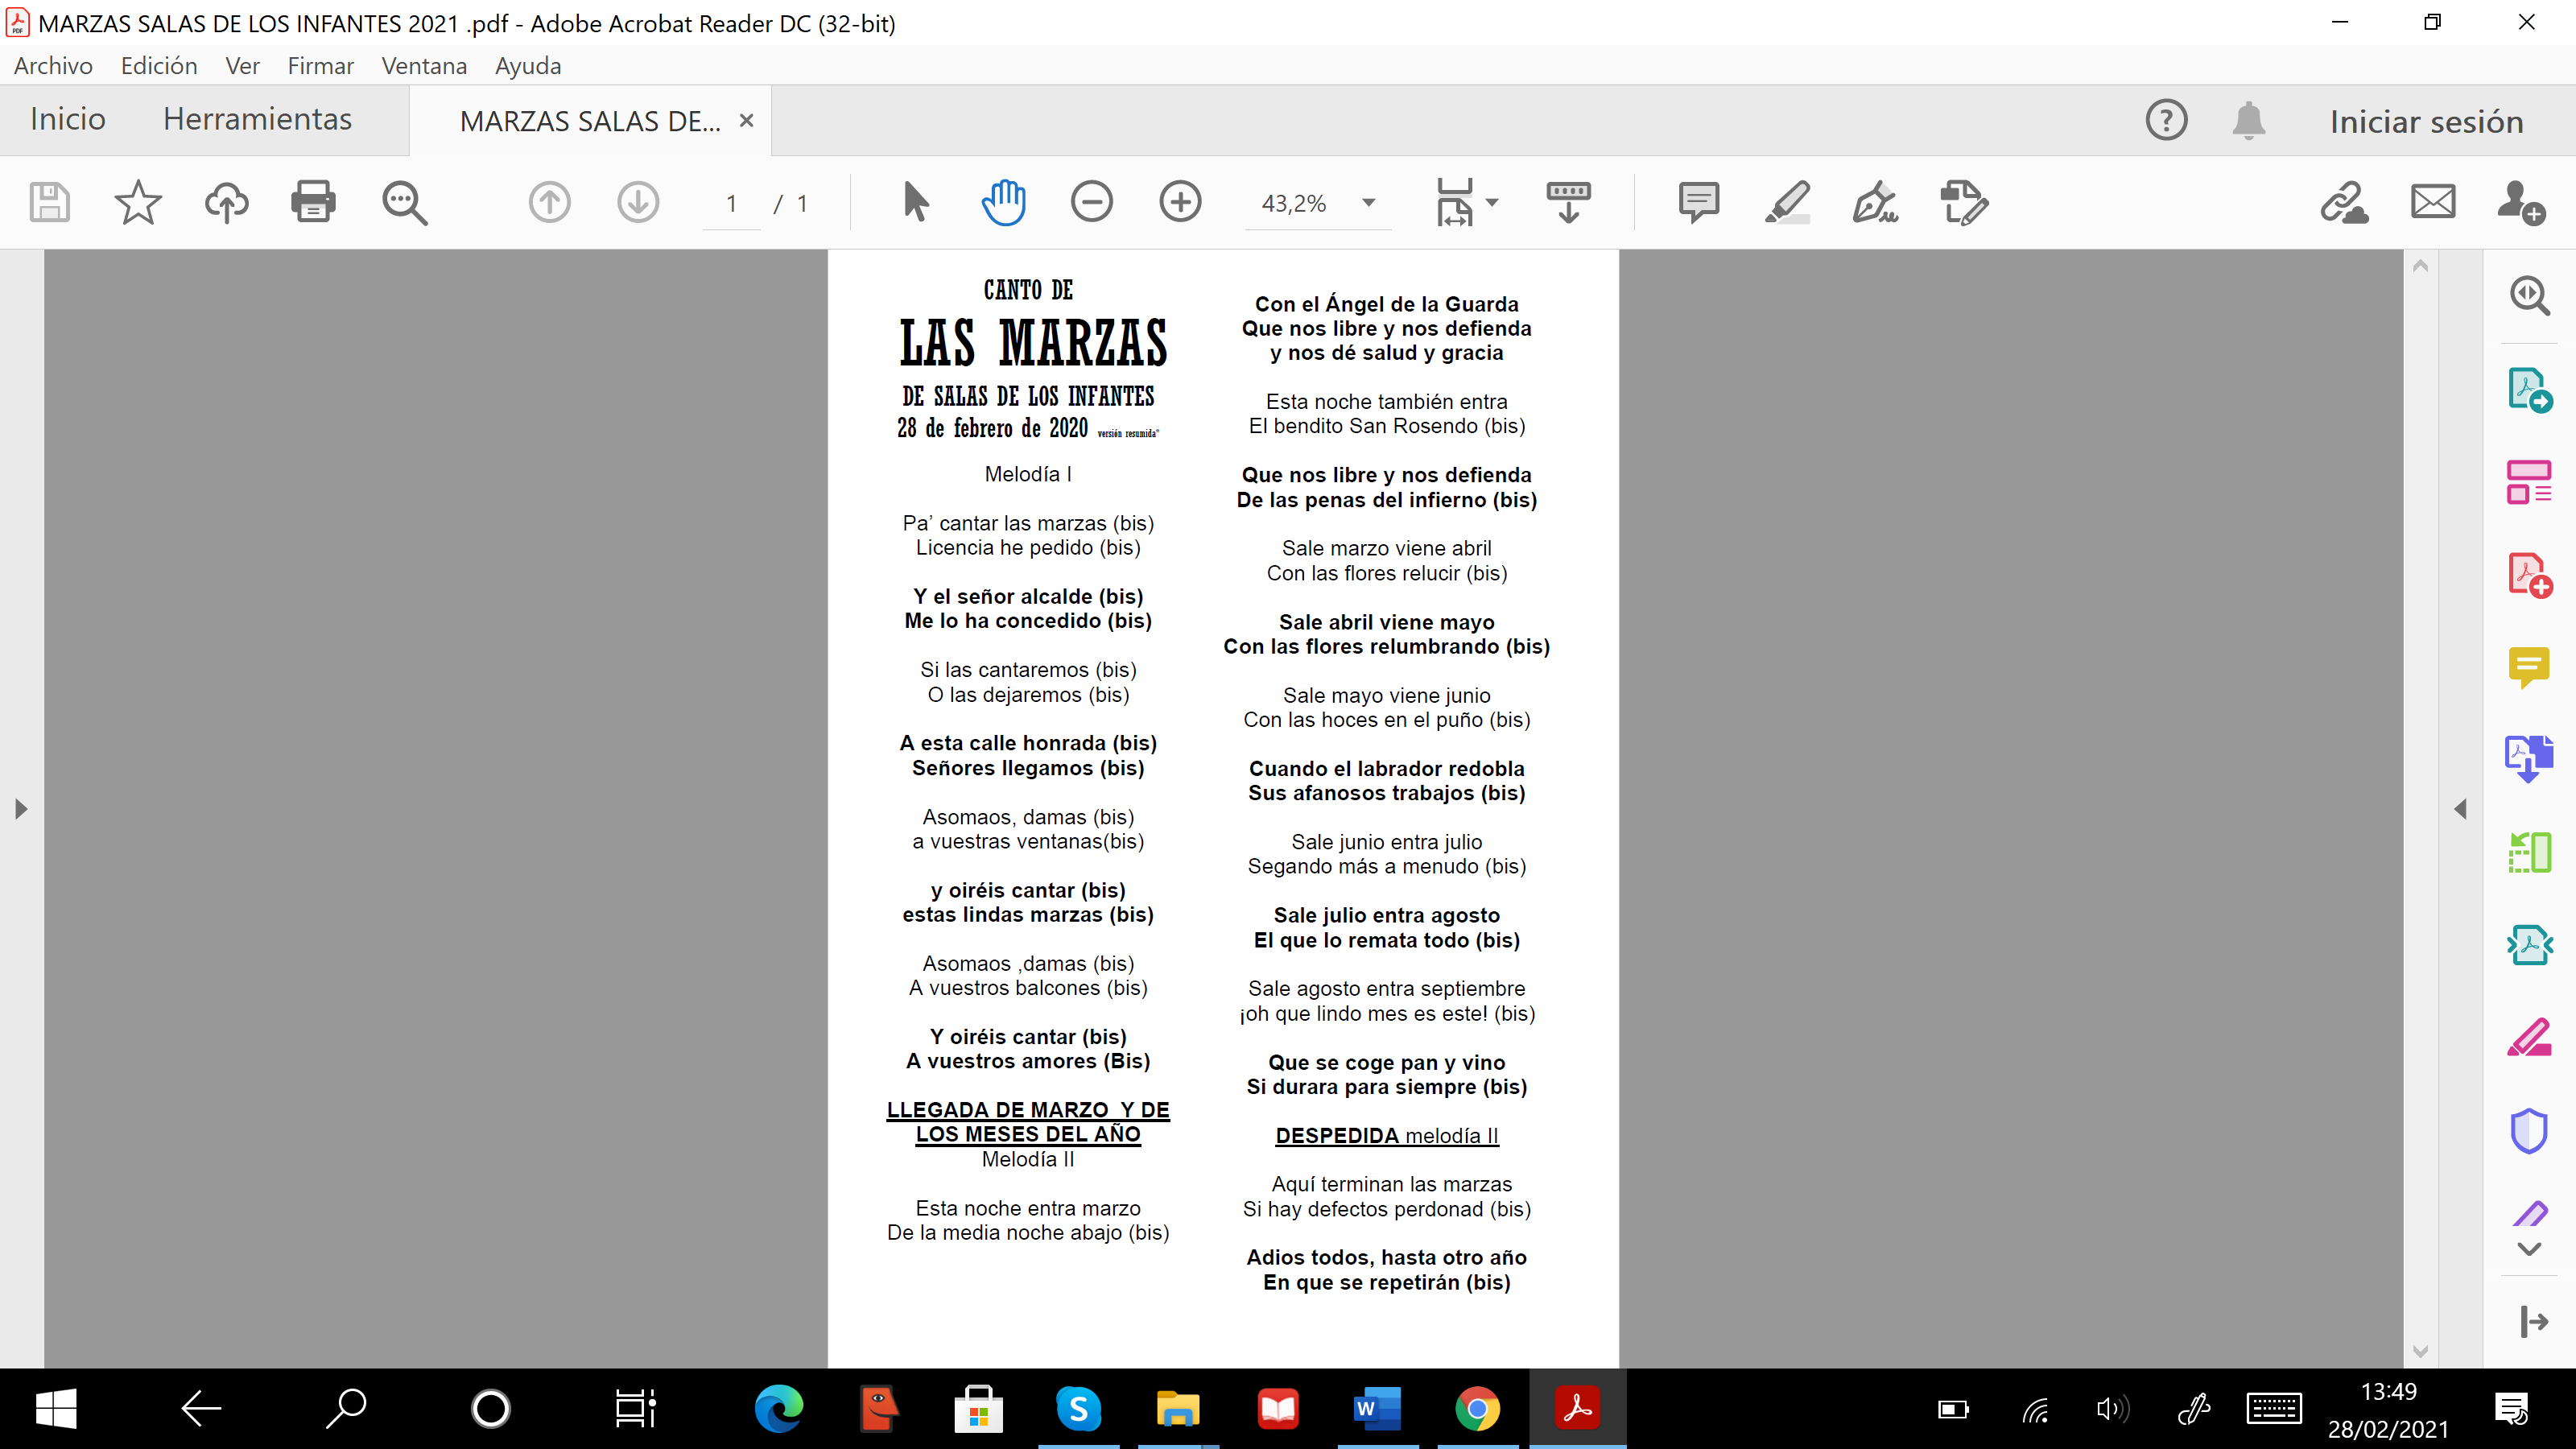Open Word from the Windows taskbar
This screenshot has width=2576, height=1449.
click(1377, 1409)
